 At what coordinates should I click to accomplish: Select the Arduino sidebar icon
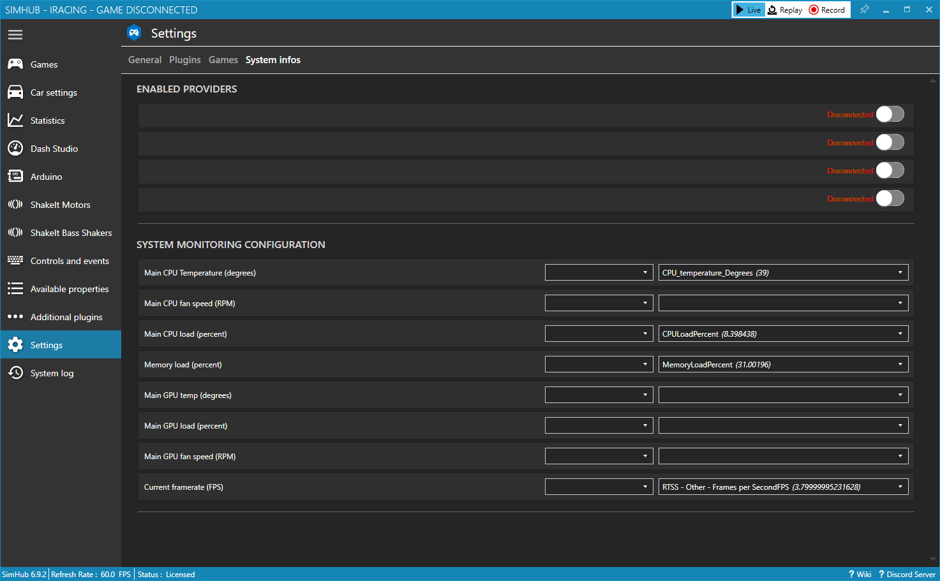click(x=15, y=176)
